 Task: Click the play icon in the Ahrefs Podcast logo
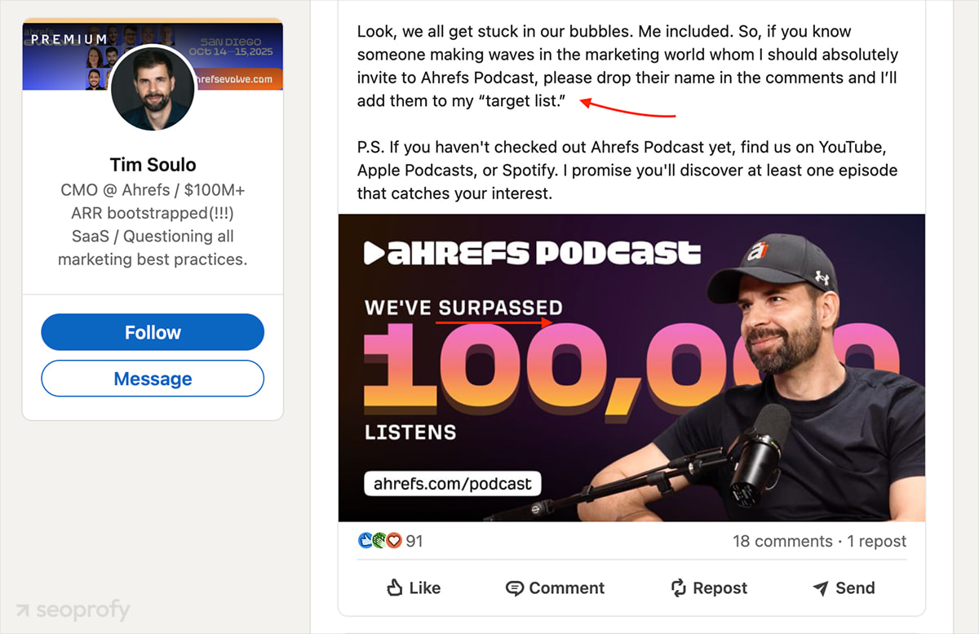click(x=374, y=253)
